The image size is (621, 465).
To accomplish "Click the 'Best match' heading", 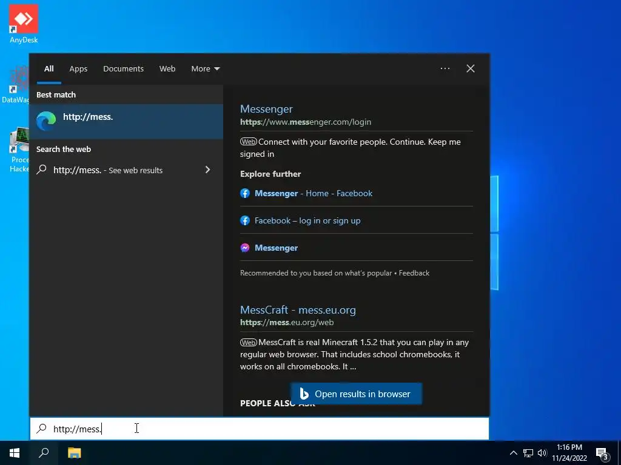I will [56, 94].
